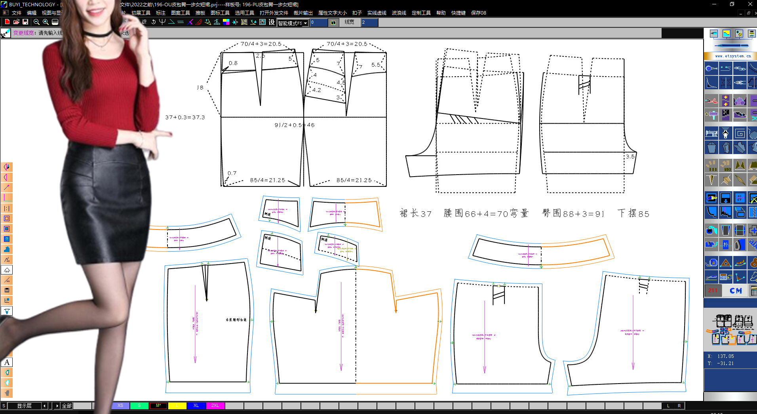Select the text A tool in left toolbar
757x414 pixels.
7,362
